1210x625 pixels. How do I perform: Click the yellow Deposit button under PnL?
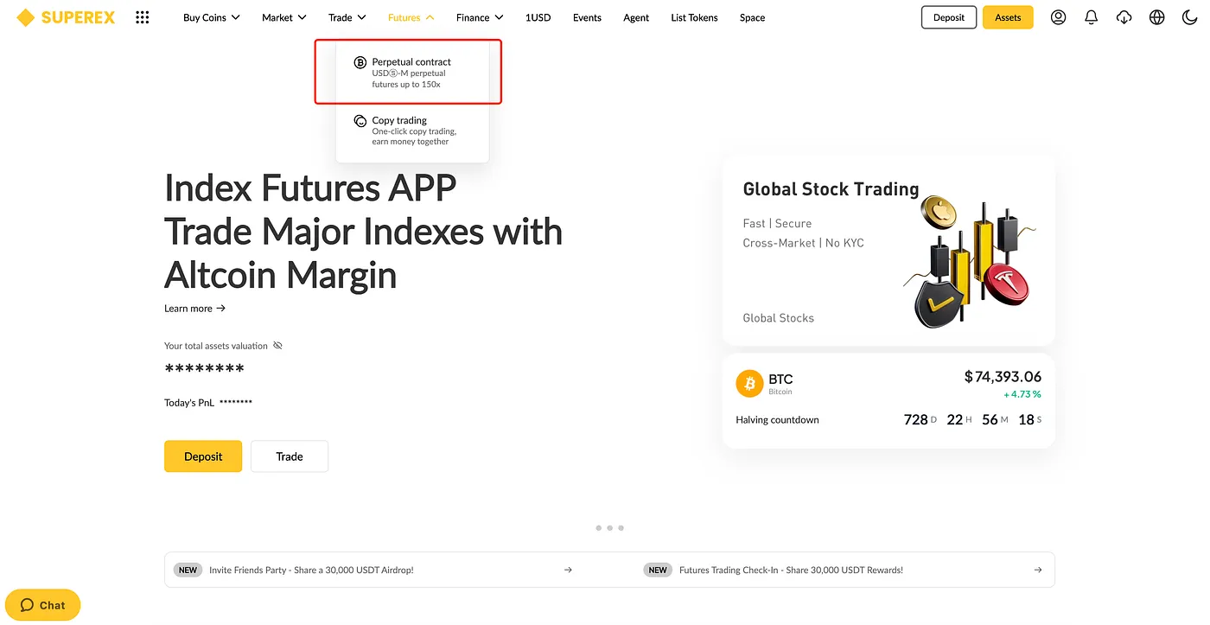[203, 456]
